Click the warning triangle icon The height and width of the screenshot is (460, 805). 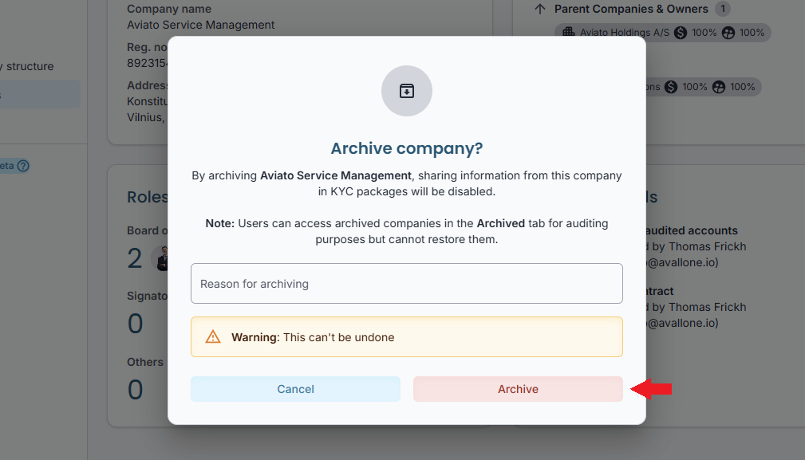[213, 337]
